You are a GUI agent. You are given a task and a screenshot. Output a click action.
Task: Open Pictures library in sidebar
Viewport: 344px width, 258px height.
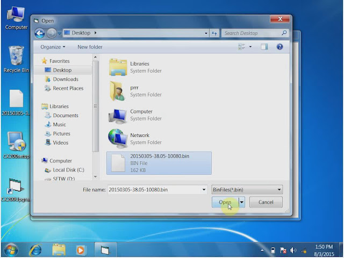[61, 134]
